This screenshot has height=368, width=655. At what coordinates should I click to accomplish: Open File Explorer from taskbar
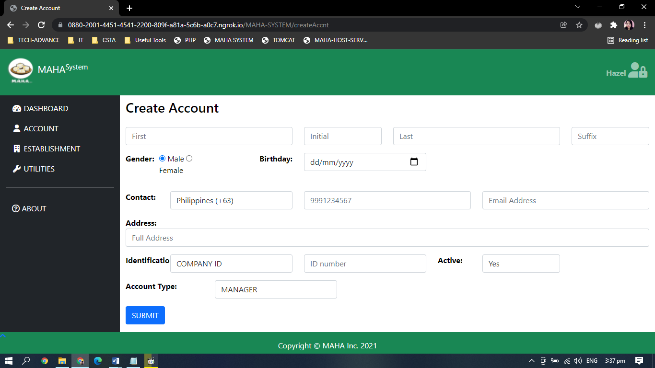click(62, 361)
